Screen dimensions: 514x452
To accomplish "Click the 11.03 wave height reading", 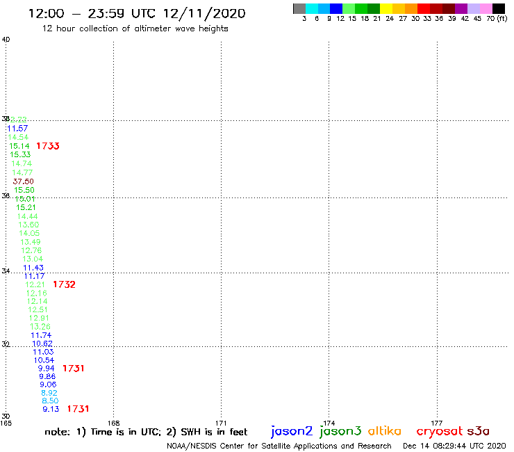I will click(43, 352).
